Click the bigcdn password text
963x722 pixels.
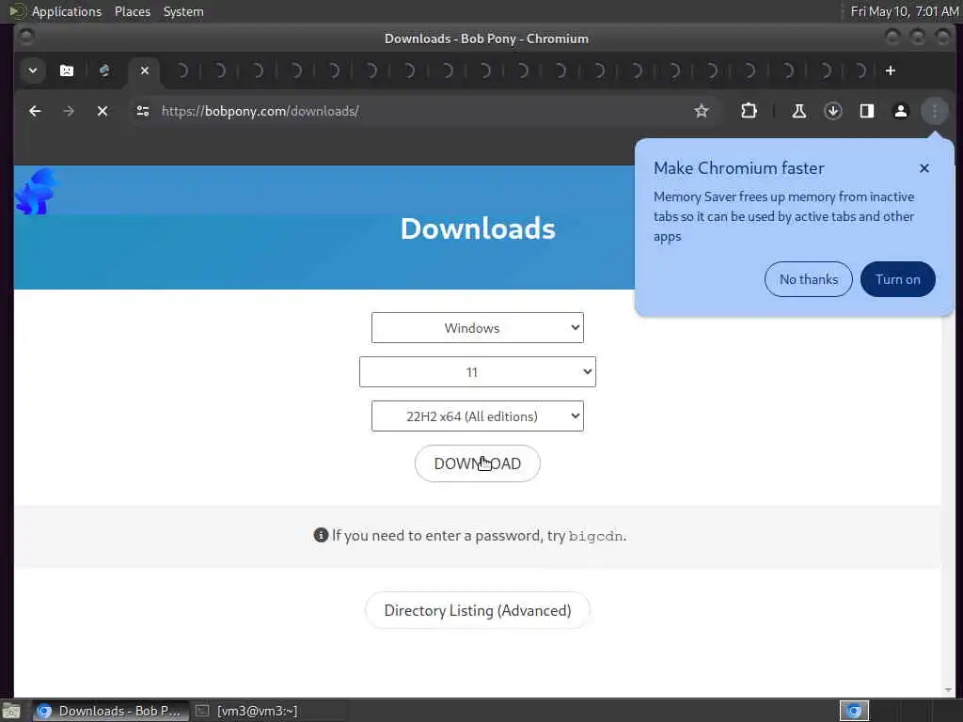coord(595,536)
